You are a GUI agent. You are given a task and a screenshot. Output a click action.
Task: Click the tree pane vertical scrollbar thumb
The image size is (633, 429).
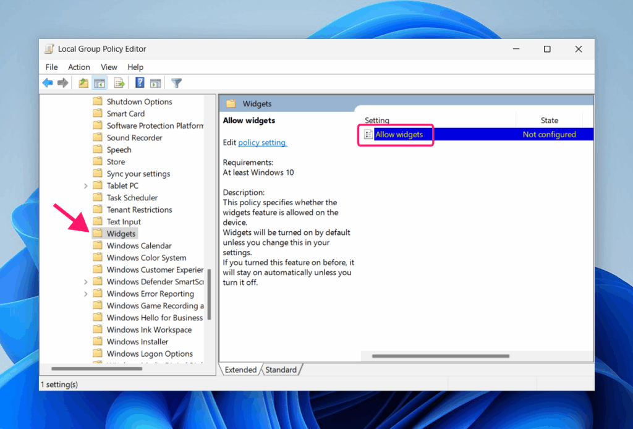tap(209, 295)
